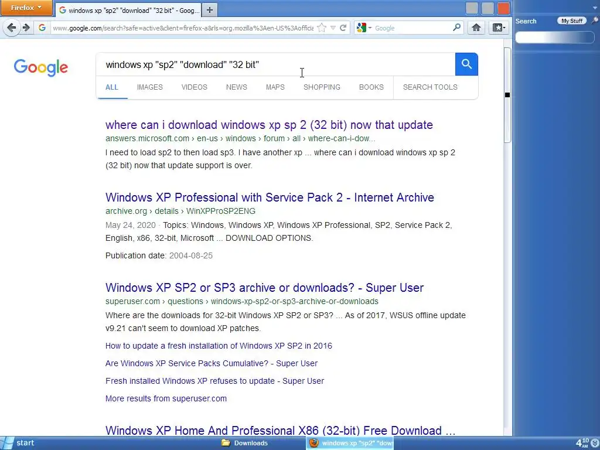
Task: Switch to the NEWS tab
Action: (237, 87)
